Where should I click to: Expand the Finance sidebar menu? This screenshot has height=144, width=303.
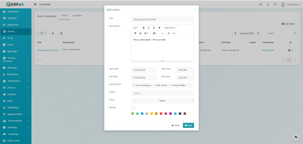coord(16,88)
